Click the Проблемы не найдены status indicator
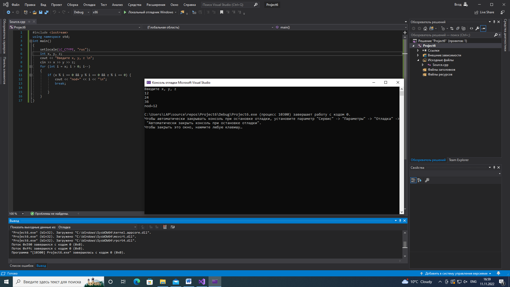The width and height of the screenshot is (510, 287). (x=49, y=214)
